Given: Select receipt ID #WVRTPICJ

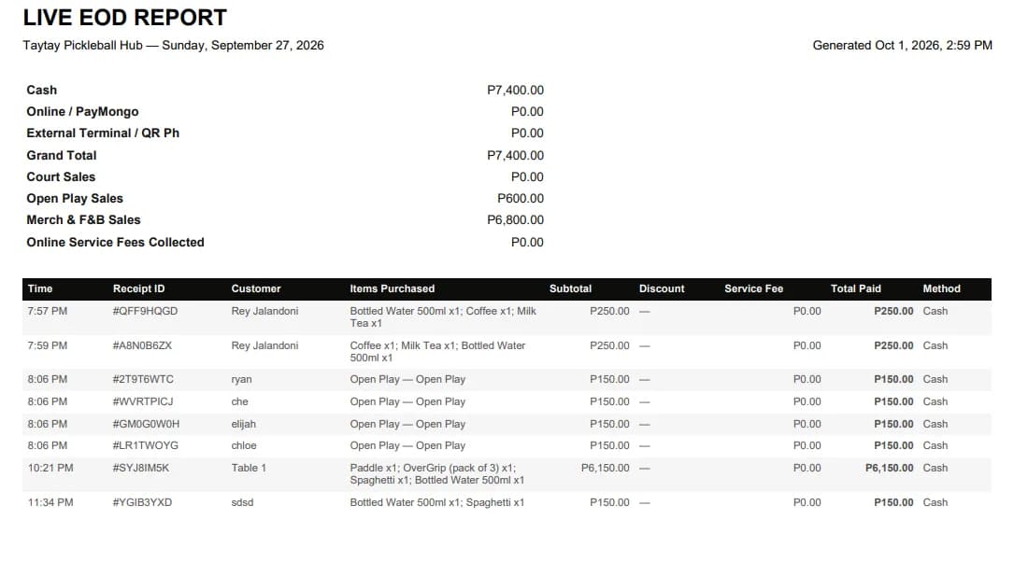Looking at the screenshot, I should tap(143, 401).
